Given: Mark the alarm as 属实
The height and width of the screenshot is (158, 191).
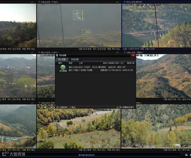Looking at the screenshot, I should [x=60, y=63].
